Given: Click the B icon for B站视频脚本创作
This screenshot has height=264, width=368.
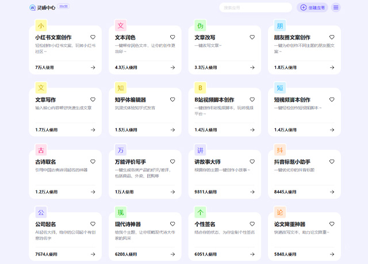Looking at the screenshot, I should click(200, 88).
